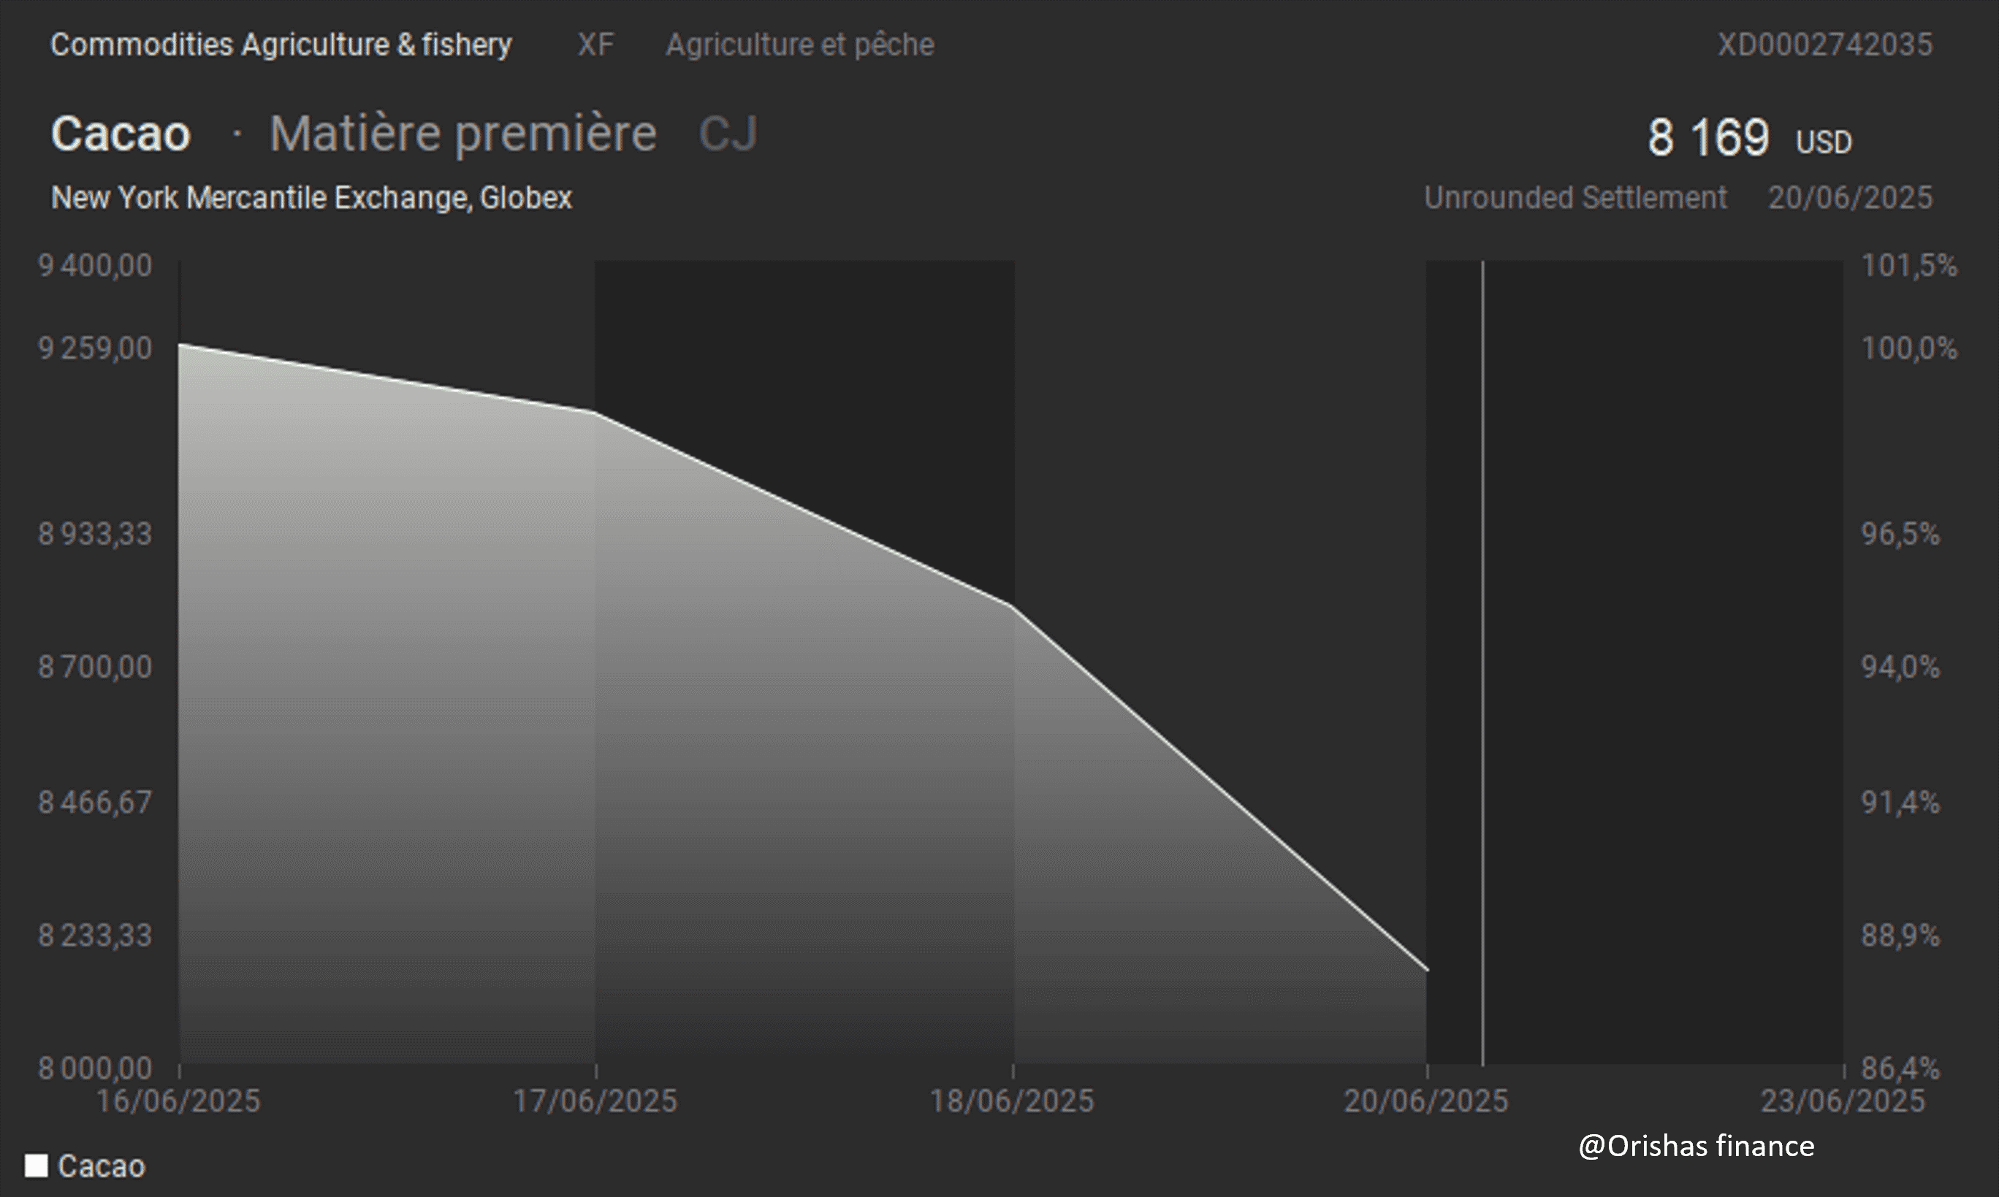Screen dimensions: 1999x1197
Task: Click the 100,0% axis label
Action: pyautogui.click(x=1908, y=348)
